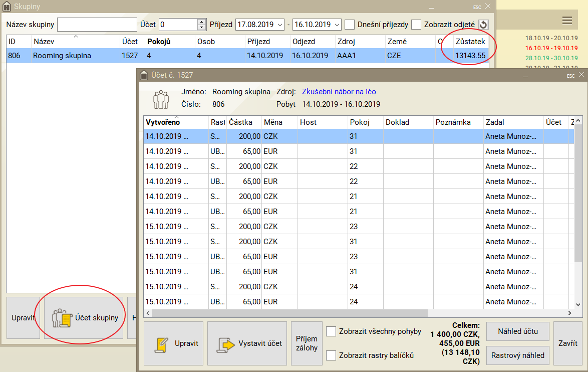This screenshot has width=588, height=372.
Task: Enable the Dnešní příjezdy checkbox
Action: coord(350,25)
